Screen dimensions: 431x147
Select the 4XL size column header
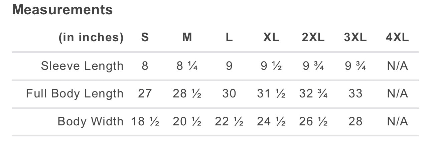click(x=397, y=38)
